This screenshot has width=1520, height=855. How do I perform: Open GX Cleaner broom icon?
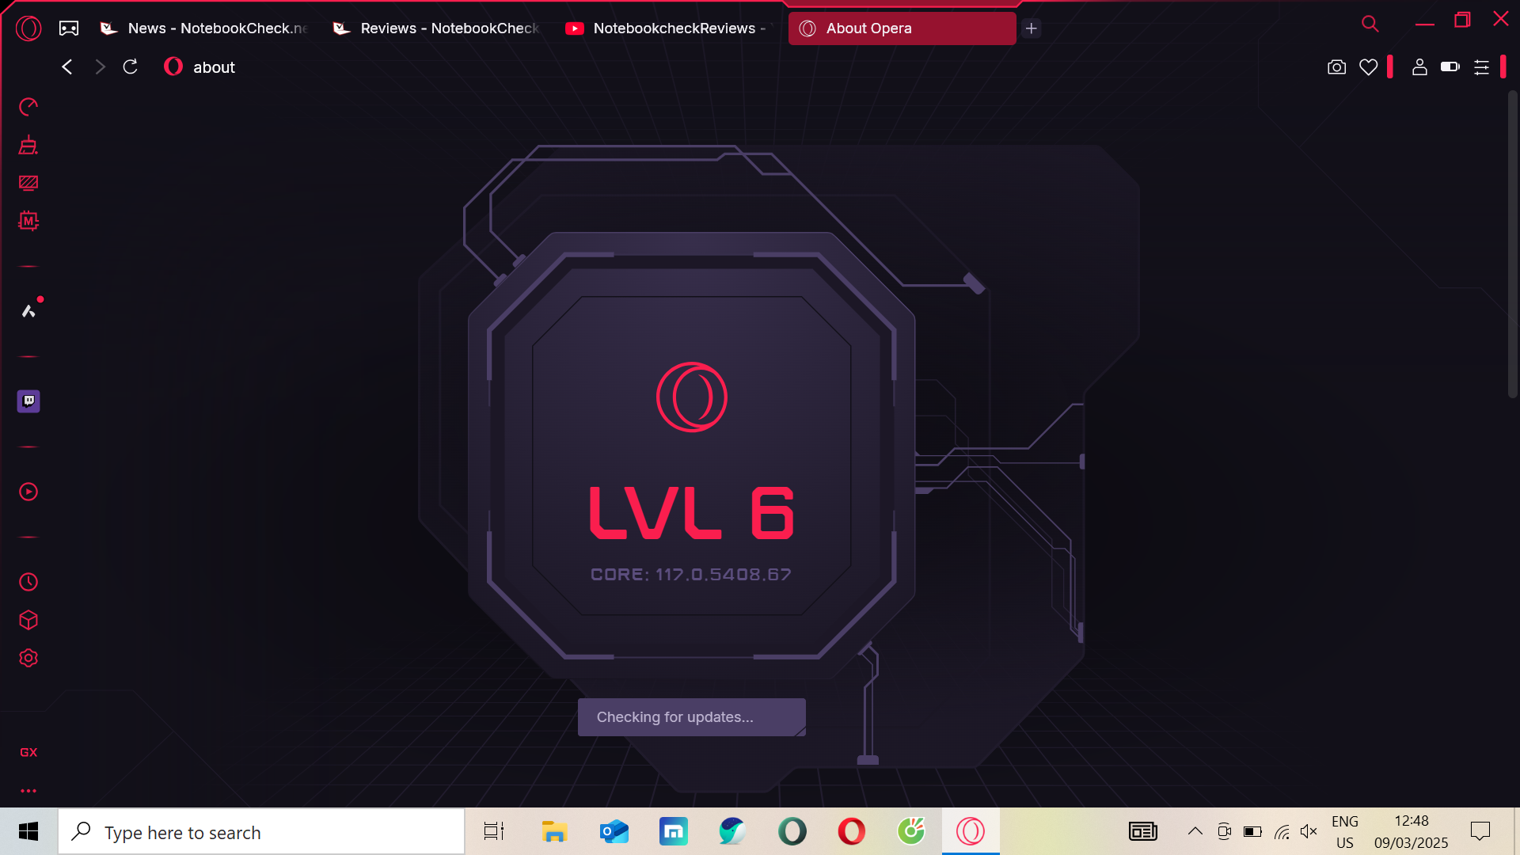[x=28, y=145]
